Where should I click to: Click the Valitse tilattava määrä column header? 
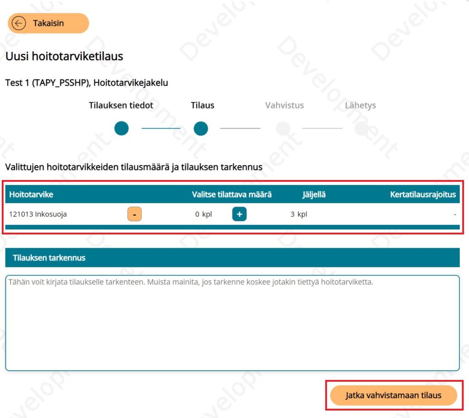point(232,195)
